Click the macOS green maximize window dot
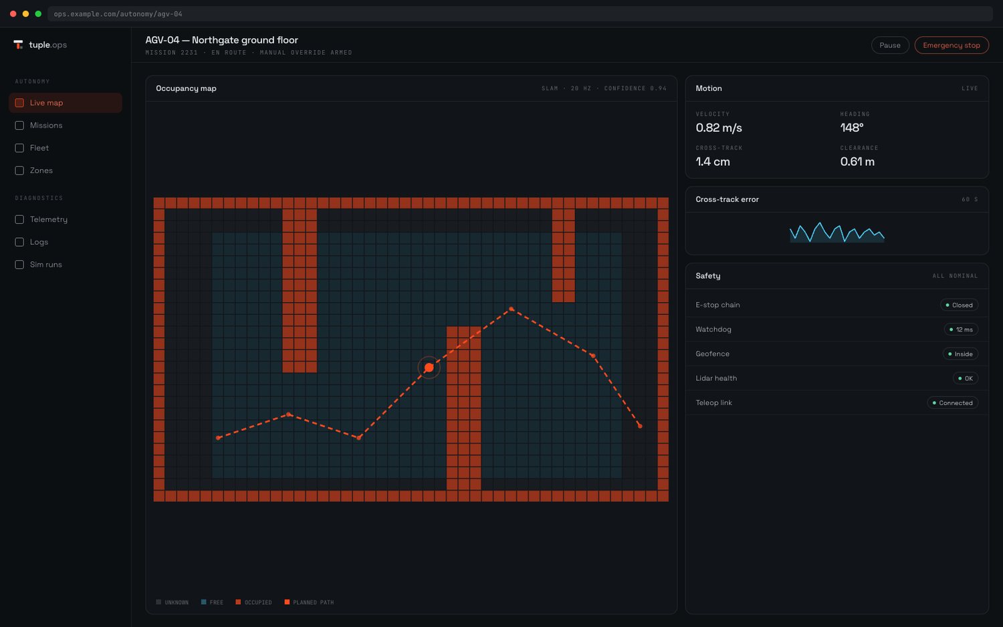 click(38, 13)
